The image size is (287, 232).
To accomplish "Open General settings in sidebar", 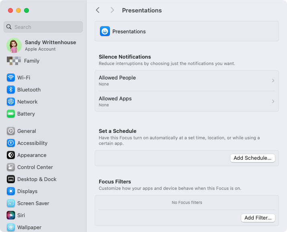I will [21, 131].
